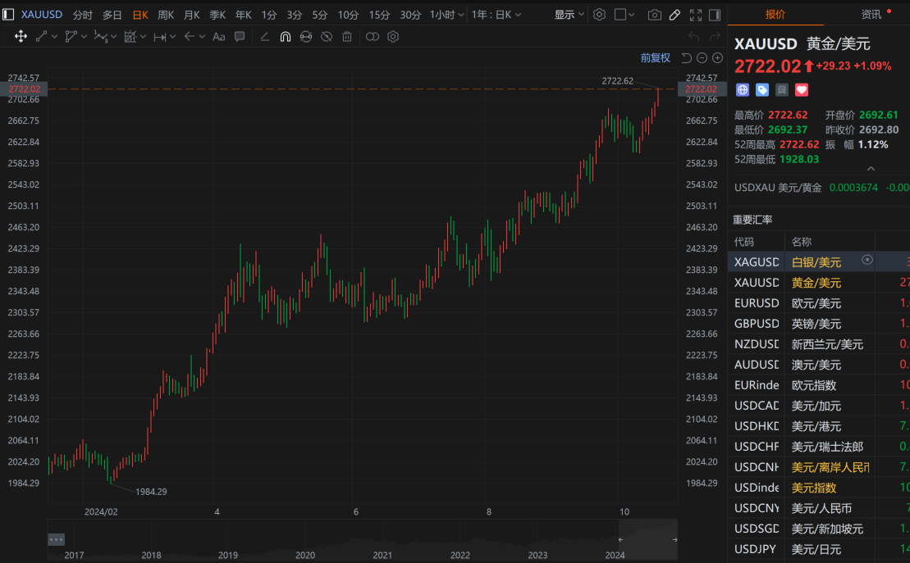Expand the 显示 display dropdown
The image size is (910, 563).
569,15
